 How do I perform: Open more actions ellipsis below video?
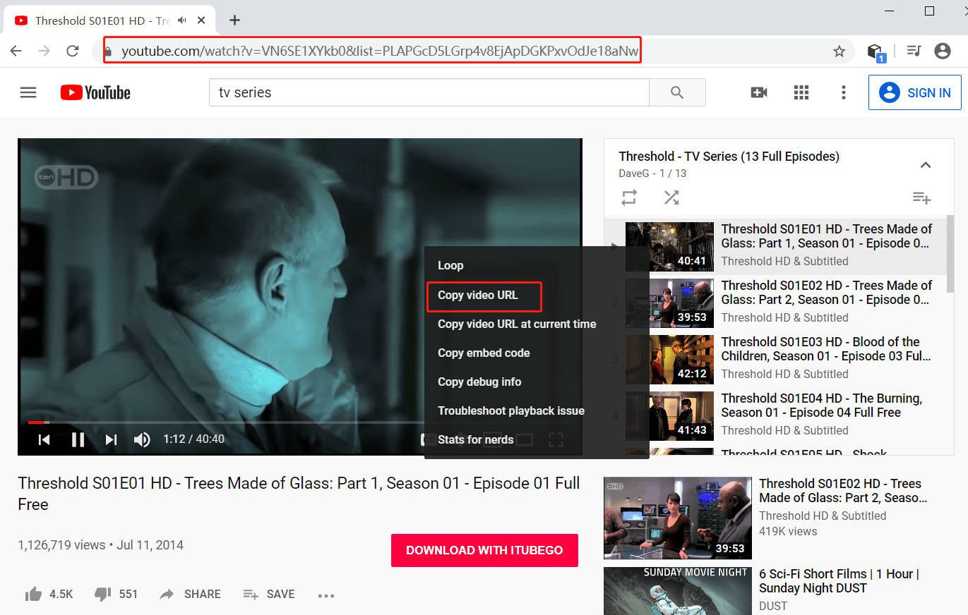click(x=325, y=595)
